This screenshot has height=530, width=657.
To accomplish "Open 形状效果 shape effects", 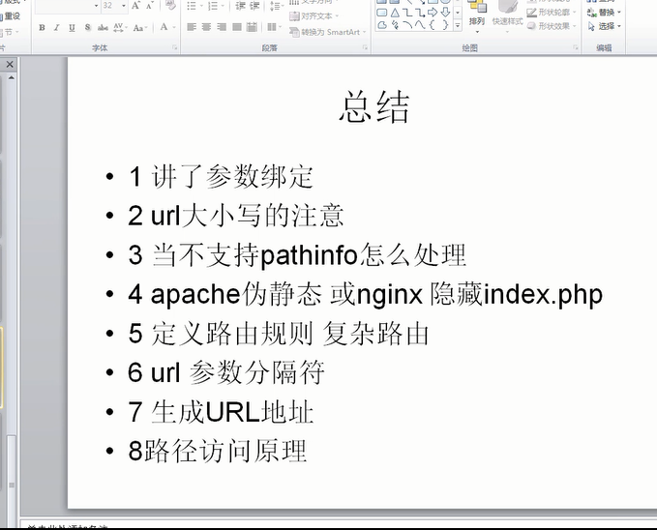I will [552, 26].
